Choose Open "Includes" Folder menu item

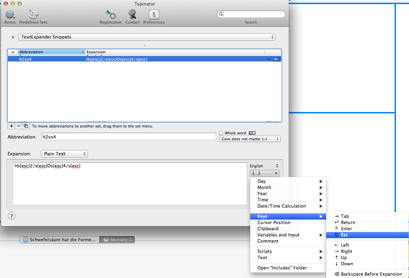pyautogui.click(x=282, y=268)
